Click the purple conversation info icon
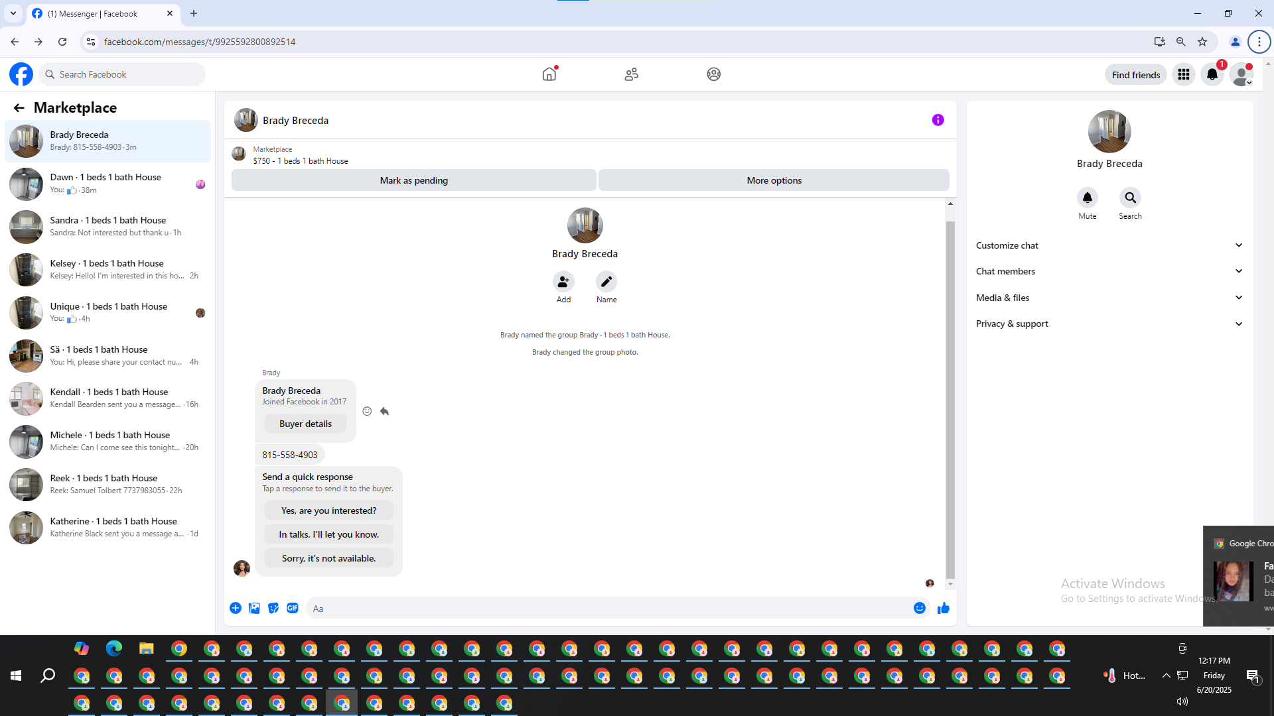The width and height of the screenshot is (1274, 716). pos(938,120)
